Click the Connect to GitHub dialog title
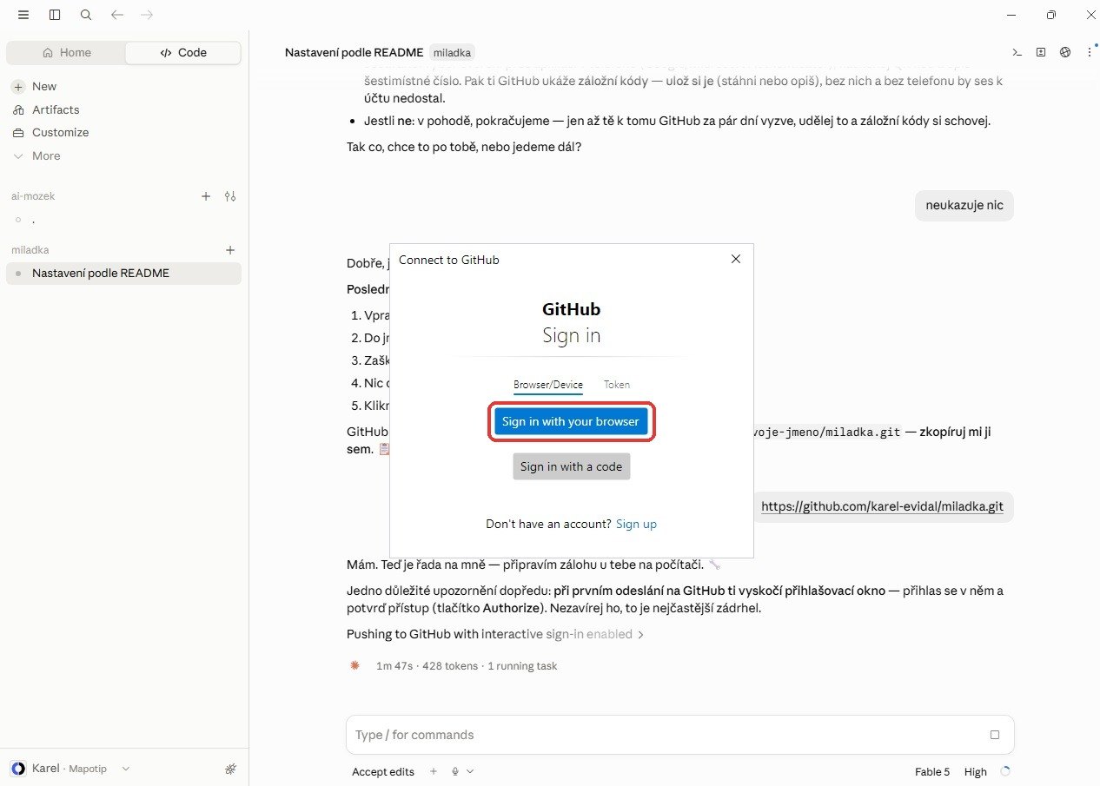This screenshot has width=1100, height=786. [448, 260]
